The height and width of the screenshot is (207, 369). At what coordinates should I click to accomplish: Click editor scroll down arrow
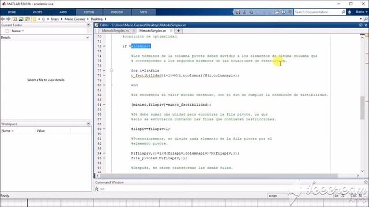point(363,171)
